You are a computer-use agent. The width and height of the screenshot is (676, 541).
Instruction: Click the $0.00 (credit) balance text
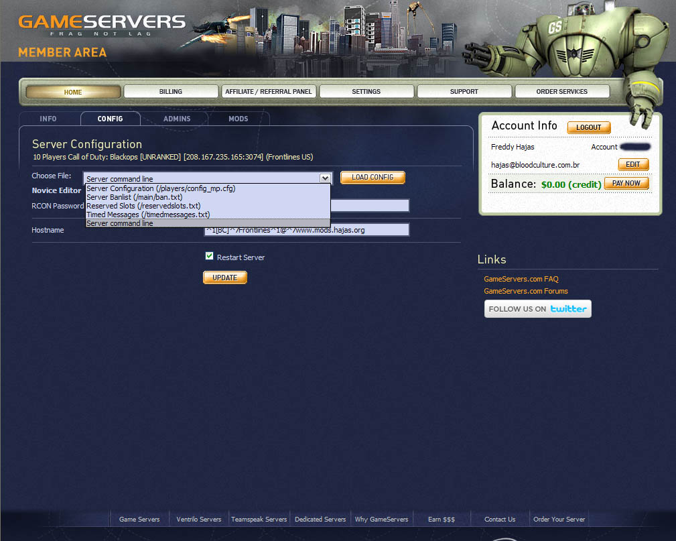(571, 184)
